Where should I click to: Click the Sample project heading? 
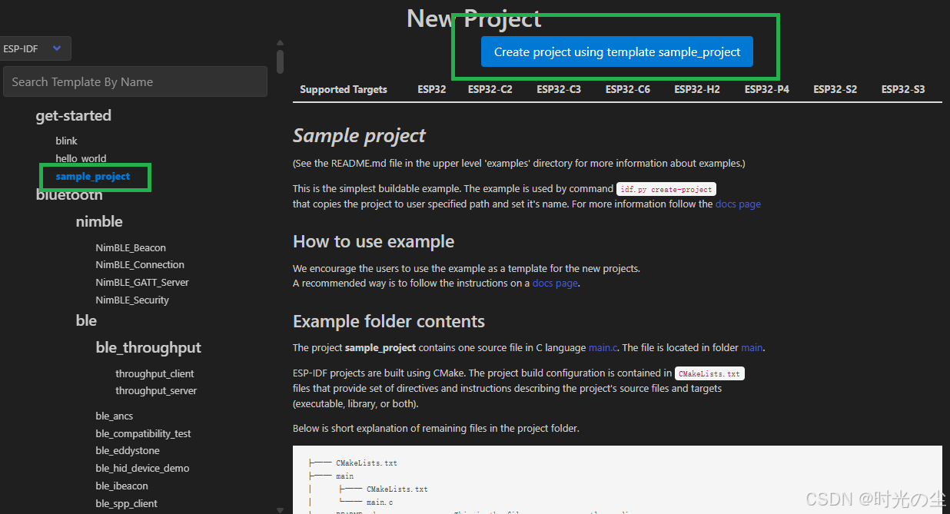tap(359, 136)
